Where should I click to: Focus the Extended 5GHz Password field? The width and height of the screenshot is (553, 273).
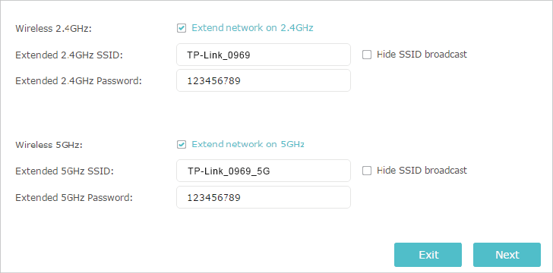(x=264, y=197)
